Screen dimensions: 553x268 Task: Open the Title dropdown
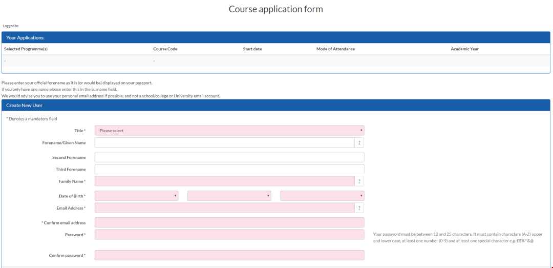tap(229, 131)
